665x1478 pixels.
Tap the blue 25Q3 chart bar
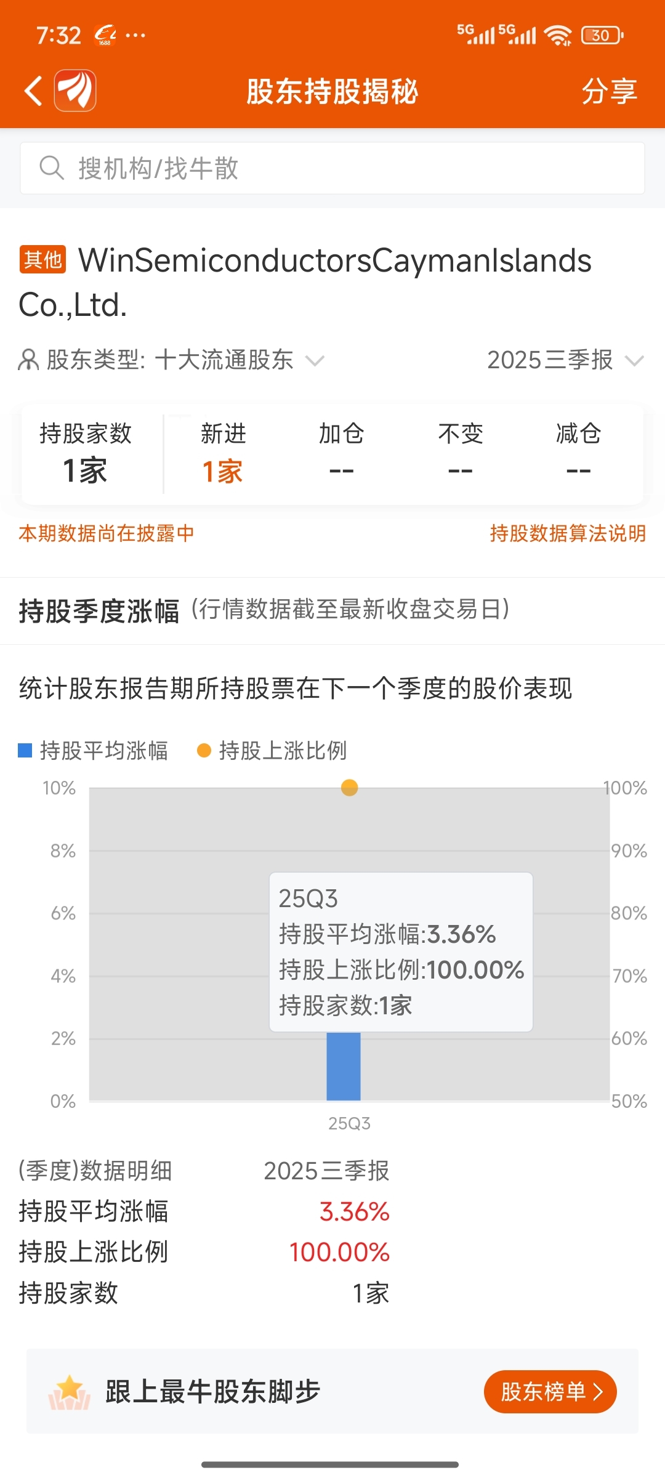click(x=344, y=1067)
